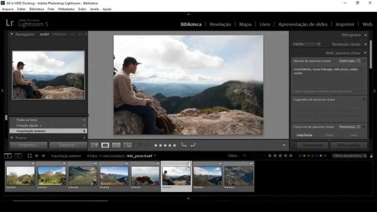This screenshot has width=377, height=212.
Task: Open the Biblioteca menu
Action: 37,9
